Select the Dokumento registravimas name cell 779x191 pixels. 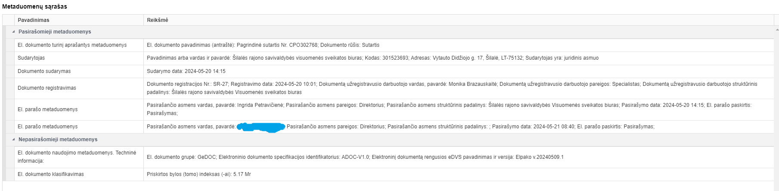47,88
